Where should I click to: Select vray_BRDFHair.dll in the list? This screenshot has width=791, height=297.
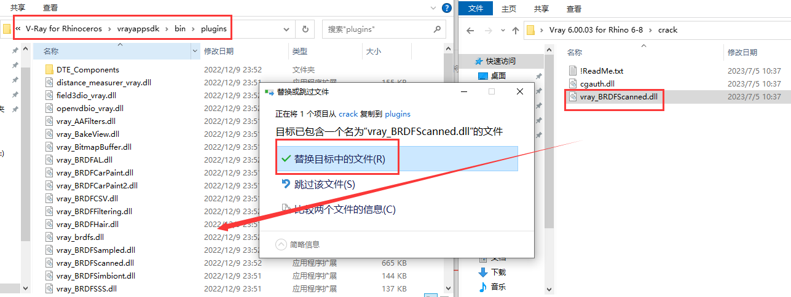pyautogui.click(x=87, y=224)
